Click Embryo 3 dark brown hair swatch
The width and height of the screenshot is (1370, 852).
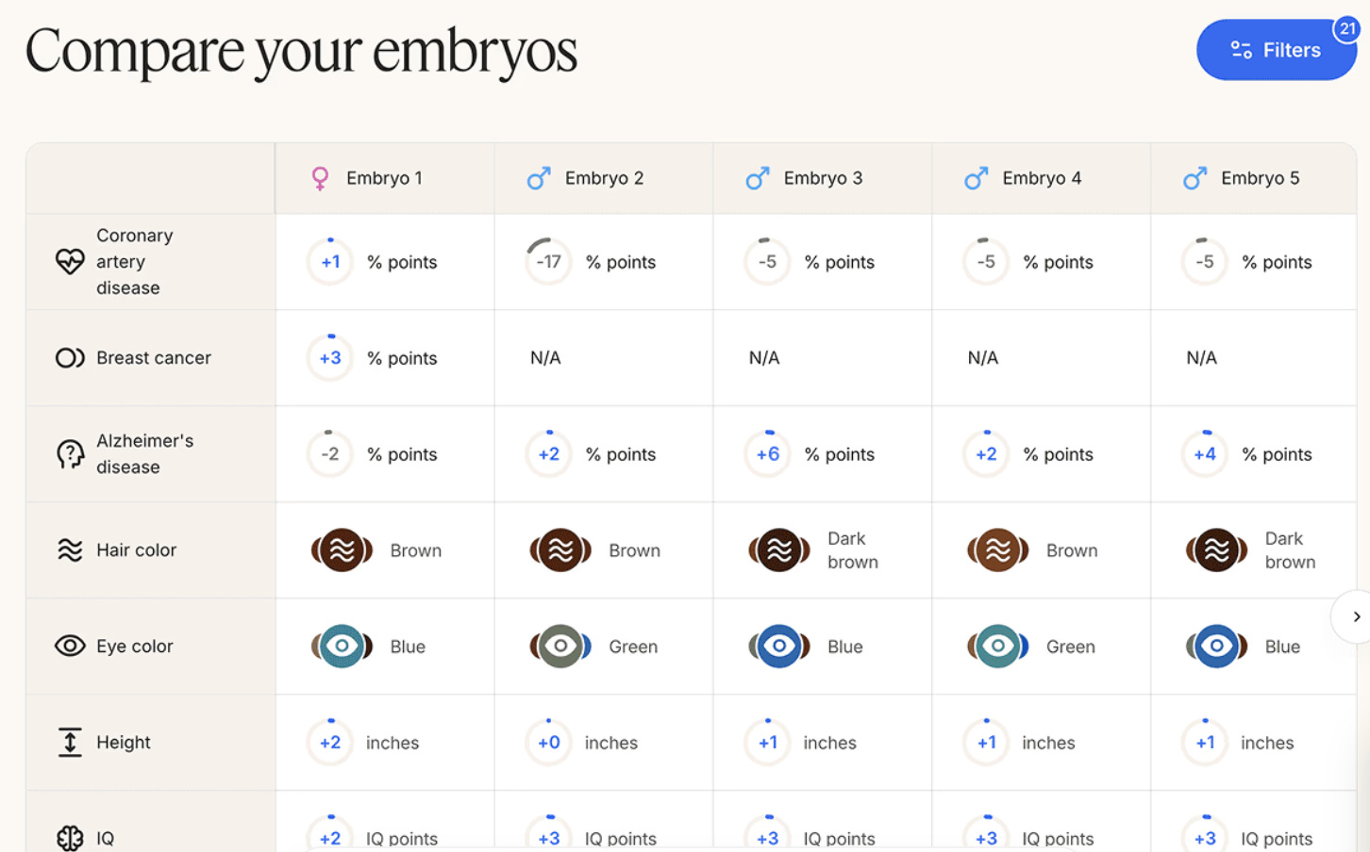779,549
